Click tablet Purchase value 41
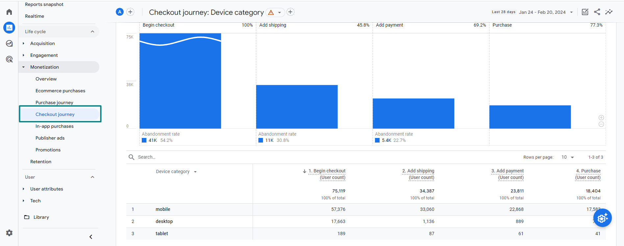Screen dimensions: 624x246 coord(598,234)
